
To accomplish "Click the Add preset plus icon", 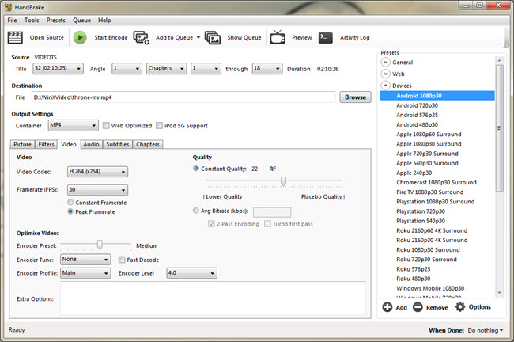I will (x=387, y=307).
